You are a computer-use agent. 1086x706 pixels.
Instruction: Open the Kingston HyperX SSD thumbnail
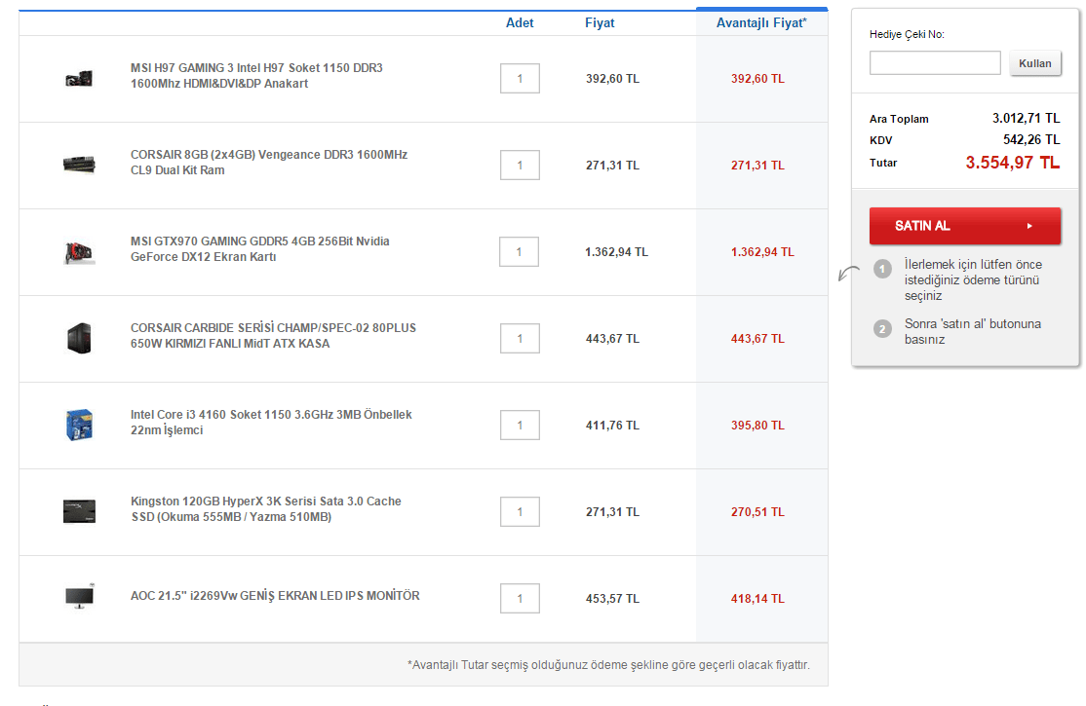(79, 511)
